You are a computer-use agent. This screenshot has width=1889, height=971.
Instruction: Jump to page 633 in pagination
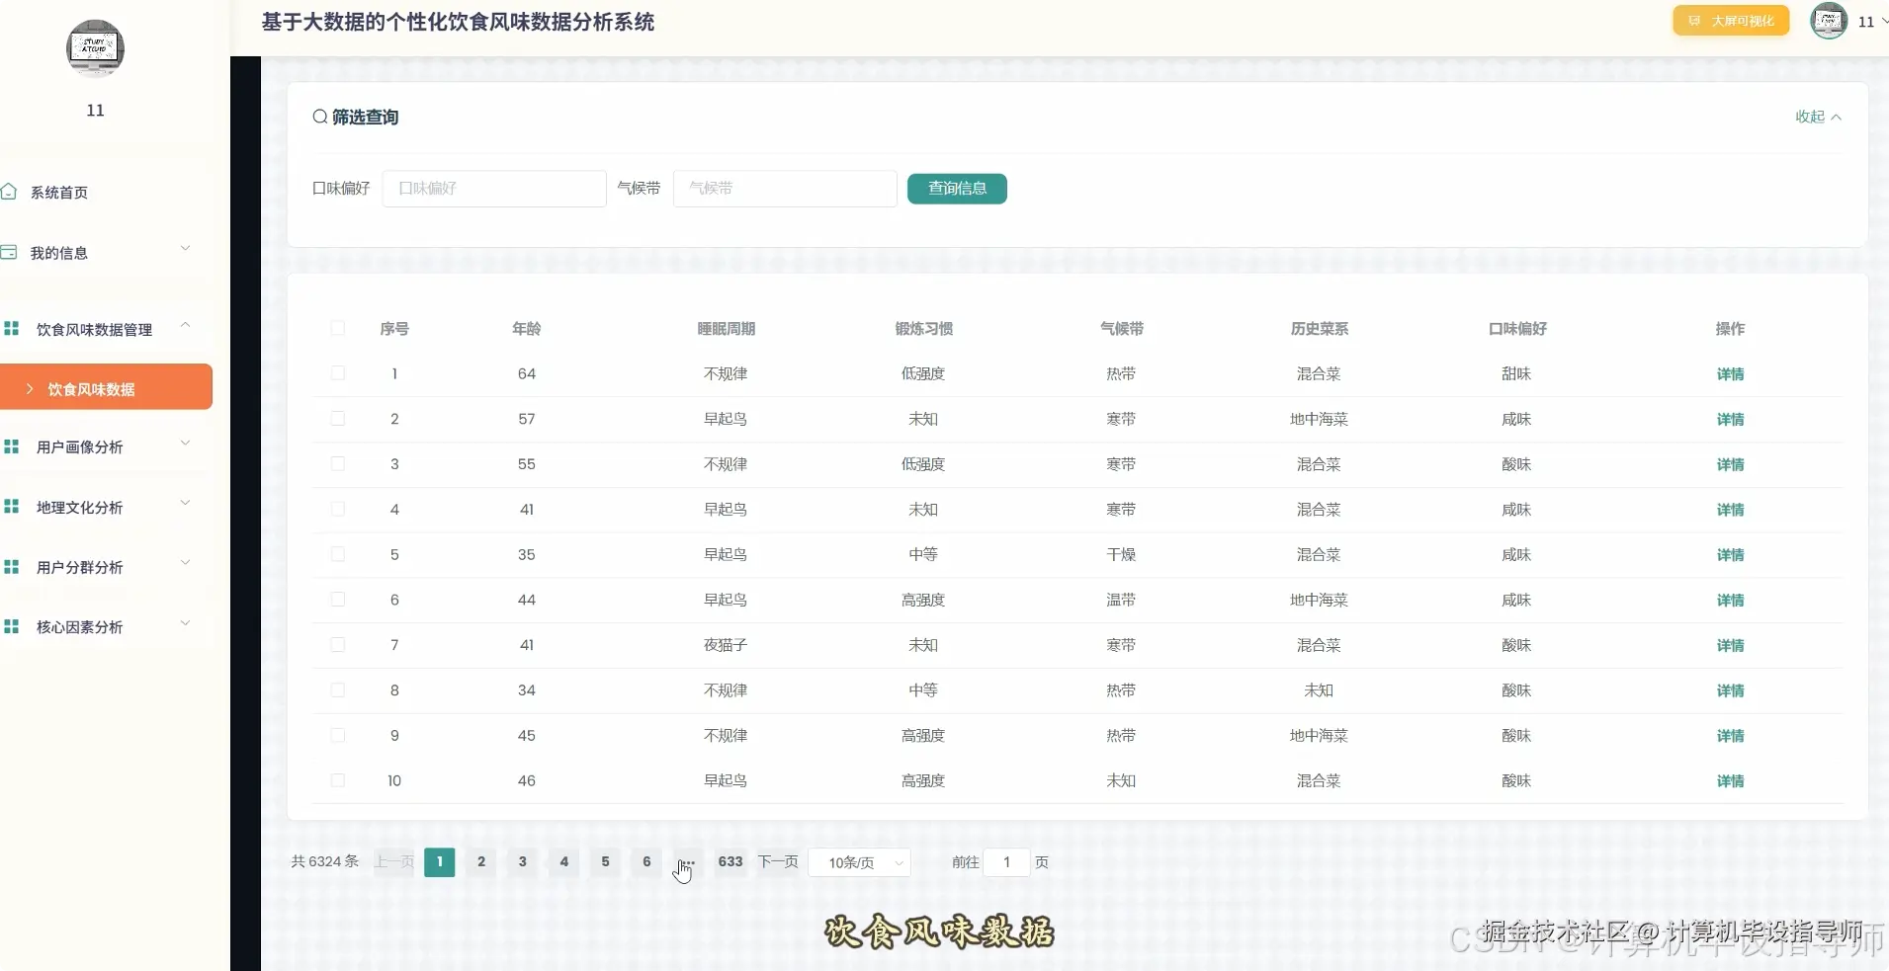[x=730, y=862]
